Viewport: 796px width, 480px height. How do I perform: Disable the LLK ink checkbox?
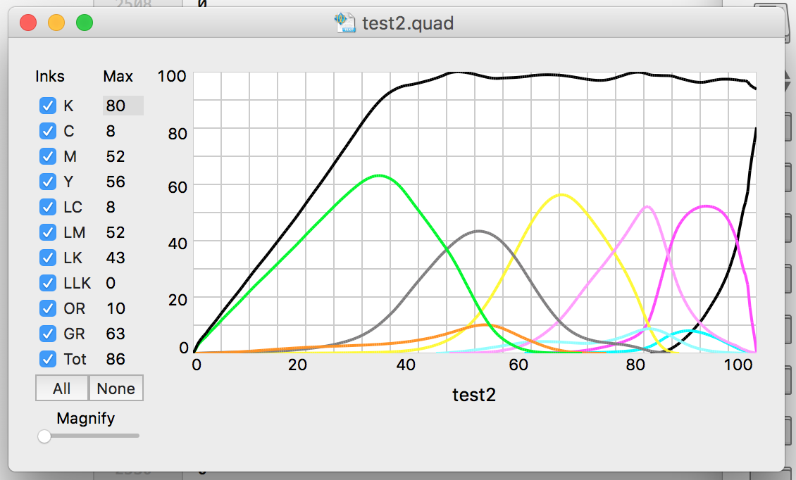[48, 283]
